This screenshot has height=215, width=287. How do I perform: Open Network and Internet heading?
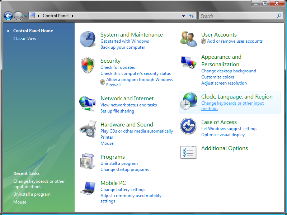127,98
